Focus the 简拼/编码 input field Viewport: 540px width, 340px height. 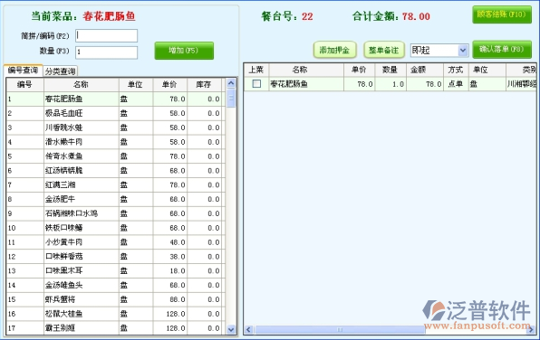click(x=106, y=36)
